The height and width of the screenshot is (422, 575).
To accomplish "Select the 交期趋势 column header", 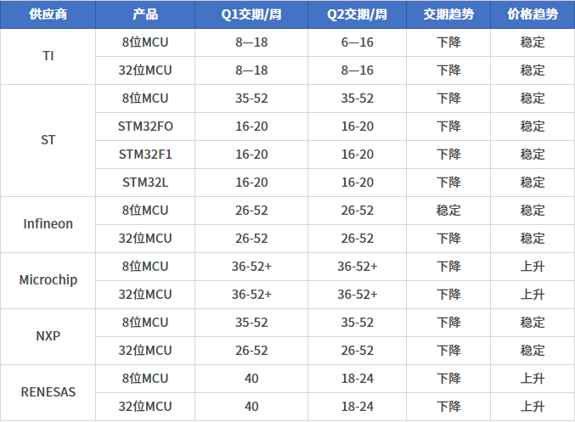I will tap(448, 14).
